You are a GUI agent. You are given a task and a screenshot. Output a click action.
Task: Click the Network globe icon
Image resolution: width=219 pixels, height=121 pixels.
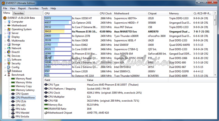pos(9,48)
